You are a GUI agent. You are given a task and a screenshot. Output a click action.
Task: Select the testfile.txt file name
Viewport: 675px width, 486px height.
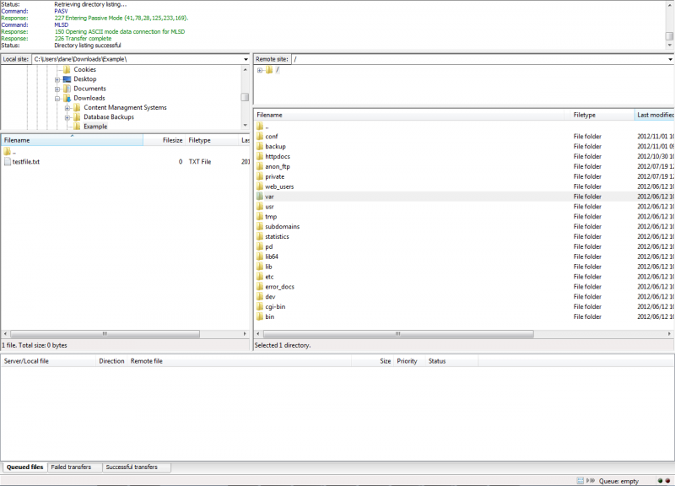point(26,162)
